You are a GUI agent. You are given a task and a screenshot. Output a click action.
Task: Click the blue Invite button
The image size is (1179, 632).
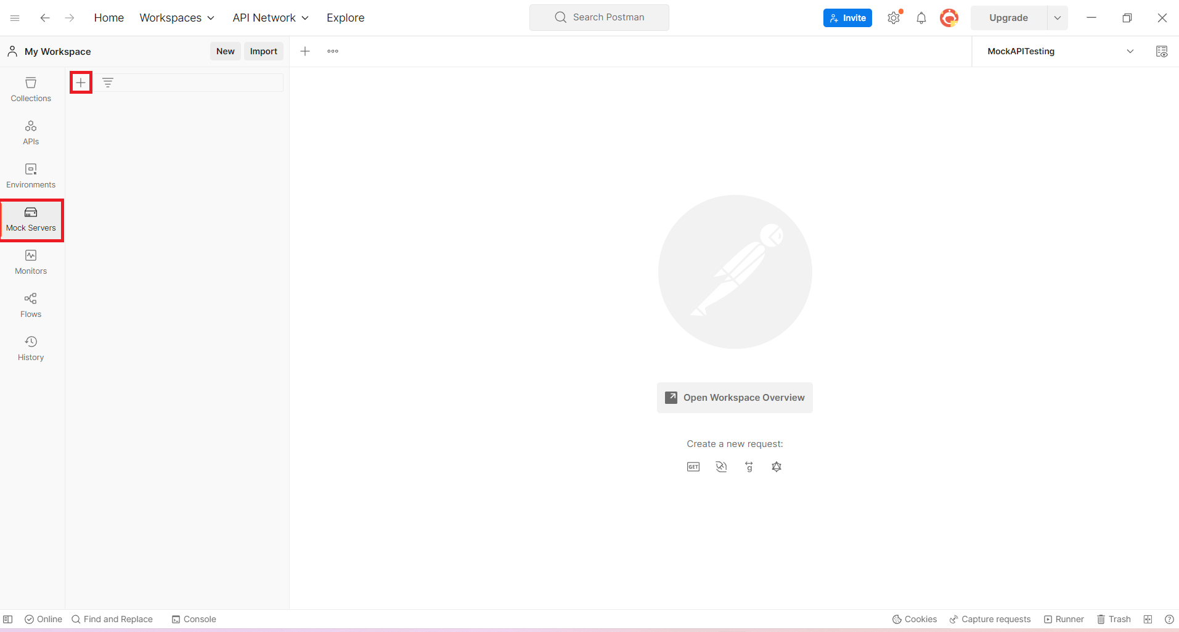click(847, 18)
